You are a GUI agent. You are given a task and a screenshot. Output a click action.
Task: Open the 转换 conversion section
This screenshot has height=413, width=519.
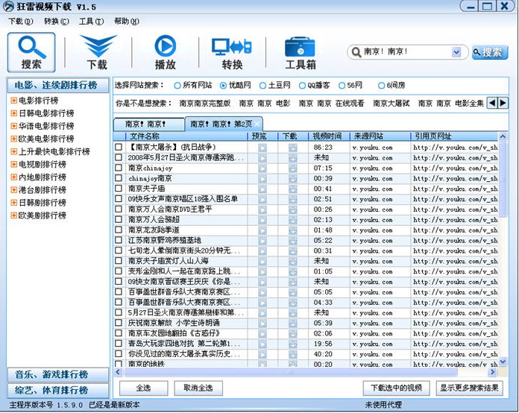[232, 52]
